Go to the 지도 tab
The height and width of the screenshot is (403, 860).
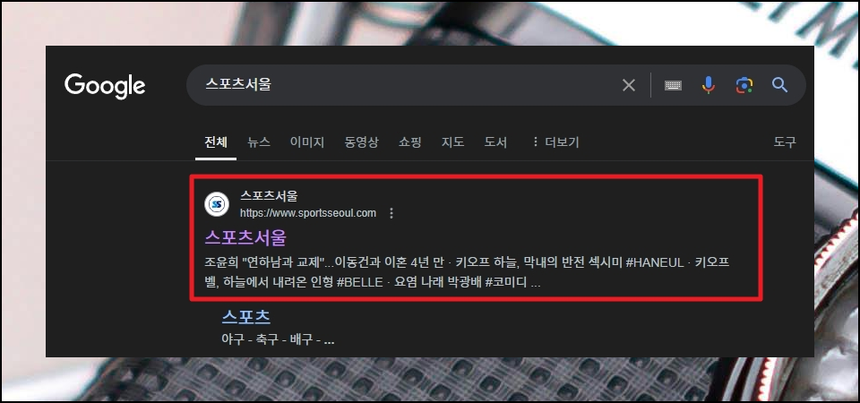[453, 142]
